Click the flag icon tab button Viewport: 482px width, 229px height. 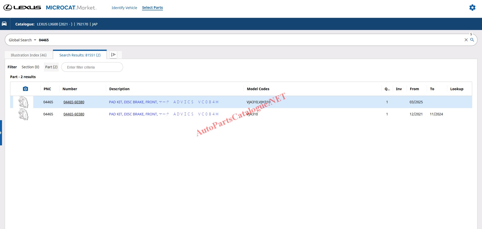click(x=114, y=55)
